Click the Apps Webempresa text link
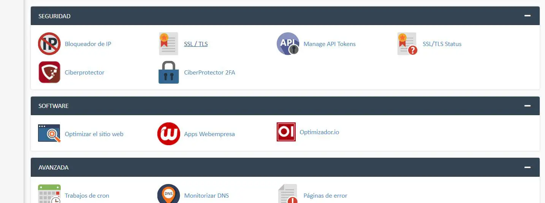The image size is (545, 203). [209, 134]
